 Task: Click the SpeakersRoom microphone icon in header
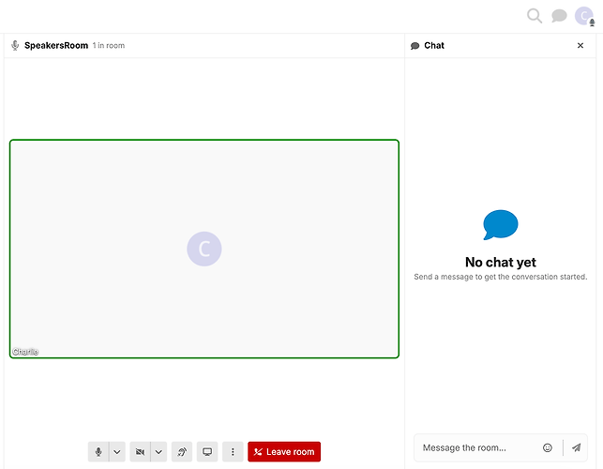15,45
